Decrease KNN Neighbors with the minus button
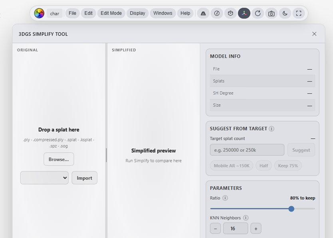 (215, 228)
